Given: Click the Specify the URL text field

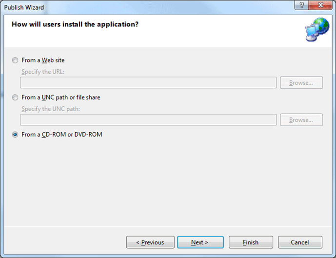Looking at the screenshot, I should pyautogui.click(x=148, y=82).
